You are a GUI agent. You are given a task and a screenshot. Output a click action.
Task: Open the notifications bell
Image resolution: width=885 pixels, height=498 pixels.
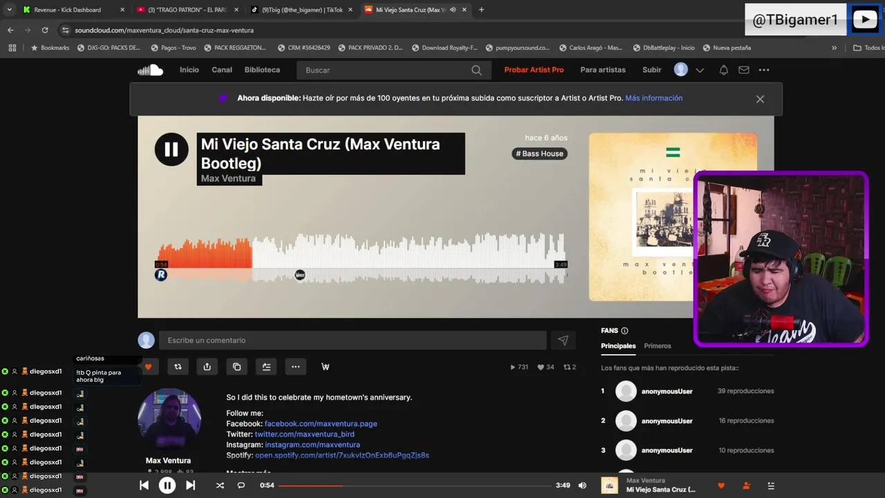pos(724,70)
